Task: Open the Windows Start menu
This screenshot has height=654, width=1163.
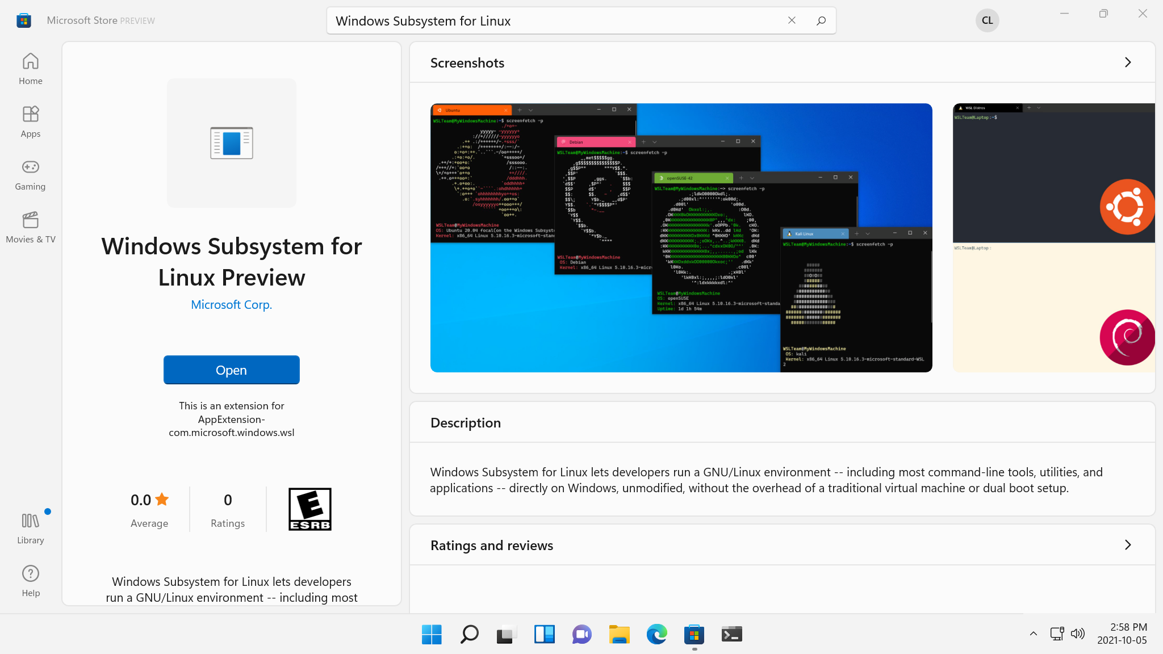Action: click(432, 634)
